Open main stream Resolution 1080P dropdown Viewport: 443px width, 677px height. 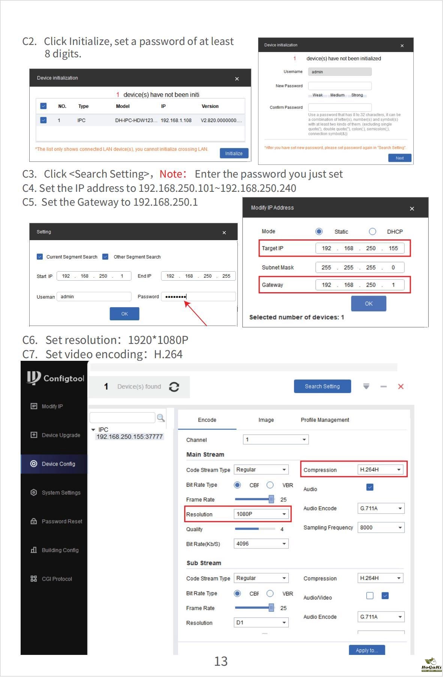261,514
